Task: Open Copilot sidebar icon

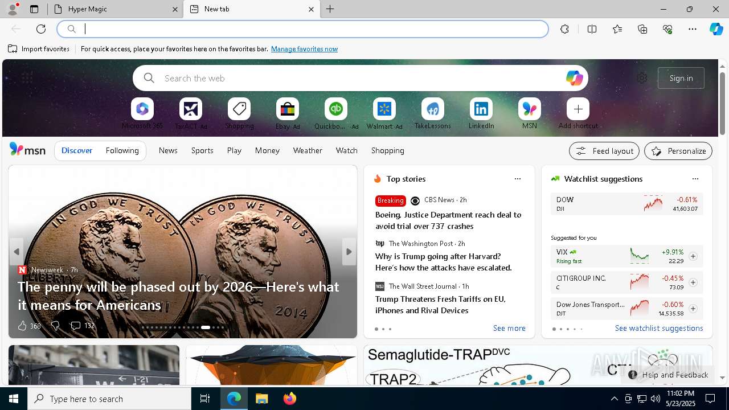Action: click(716, 29)
